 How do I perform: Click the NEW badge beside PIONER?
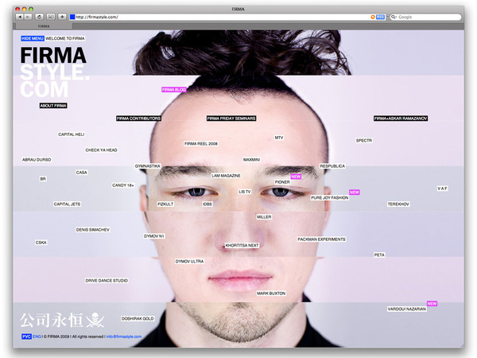(296, 177)
